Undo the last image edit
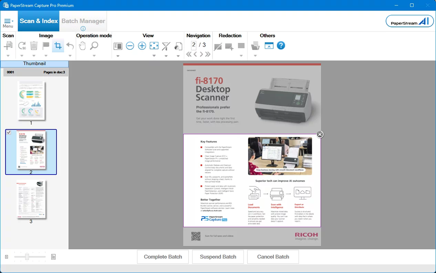This screenshot has height=273, width=436. coord(70,46)
